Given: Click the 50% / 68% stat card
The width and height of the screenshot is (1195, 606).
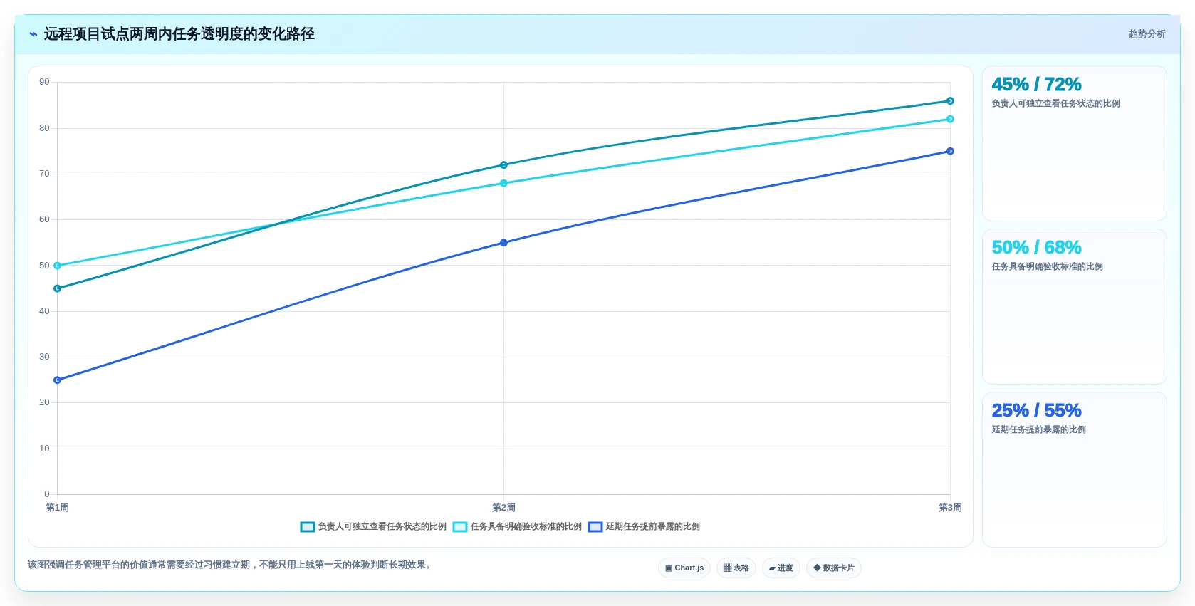Looking at the screenshot, I should [x=1075, y=307].
